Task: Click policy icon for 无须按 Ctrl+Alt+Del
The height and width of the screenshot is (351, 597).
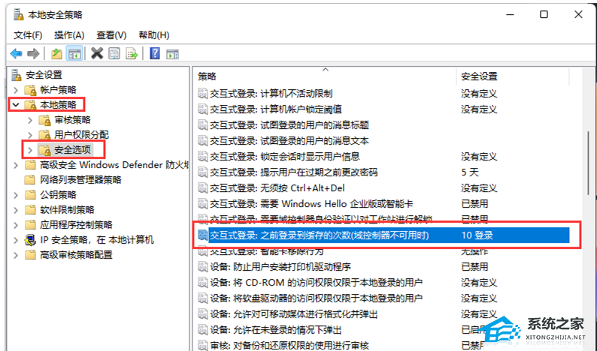Action: pos(203,188)
